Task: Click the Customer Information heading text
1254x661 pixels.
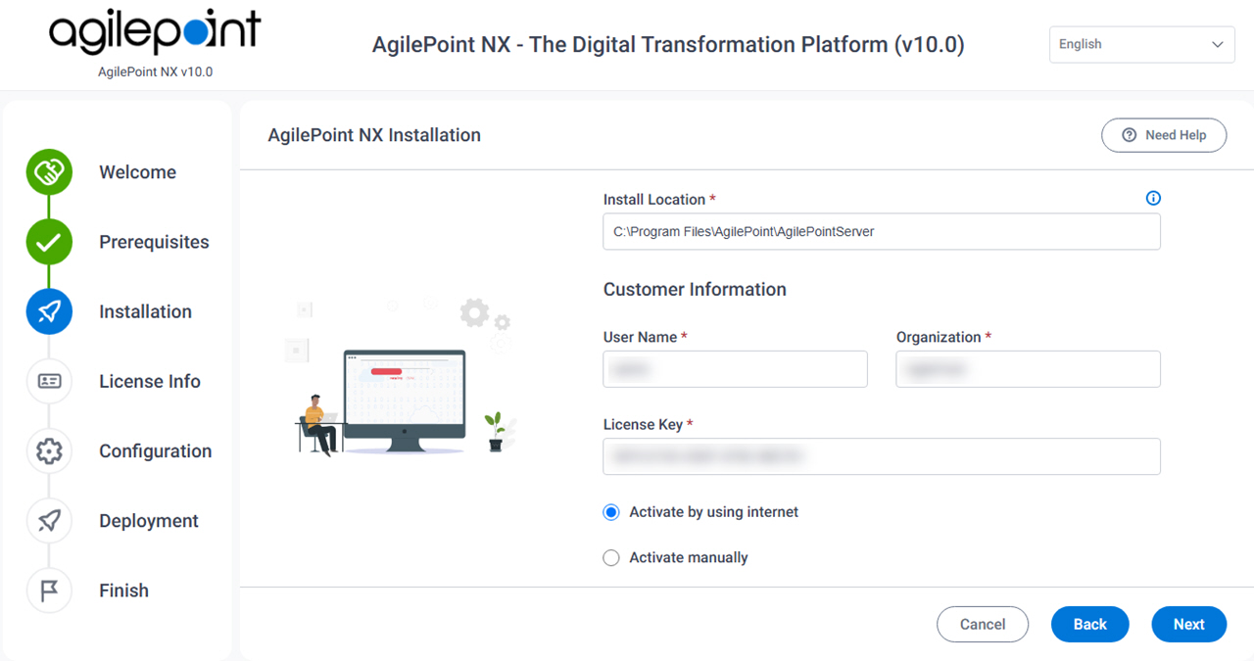Action: point(695,289)
